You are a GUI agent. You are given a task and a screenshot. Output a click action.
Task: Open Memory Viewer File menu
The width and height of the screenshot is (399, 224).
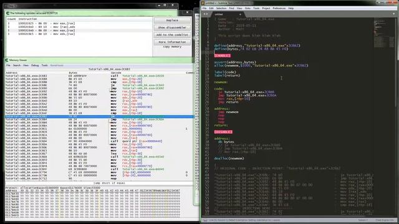(x=8, y=65)
